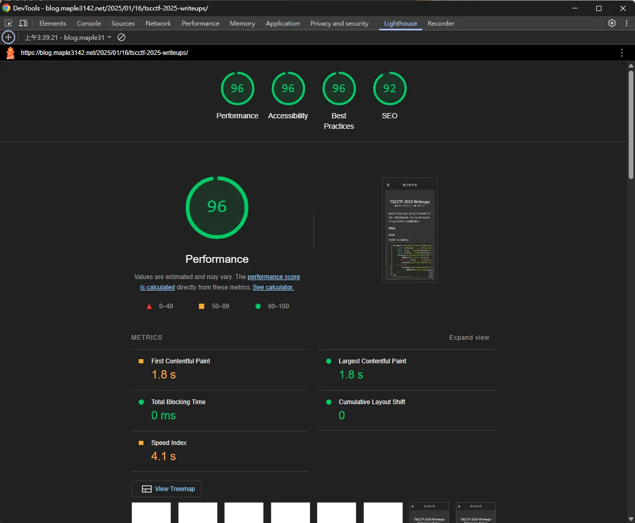Open the See calculator link

(273, 287)
